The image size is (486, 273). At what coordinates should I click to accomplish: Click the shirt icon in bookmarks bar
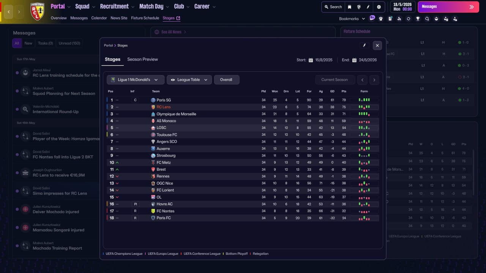[381, 19]
